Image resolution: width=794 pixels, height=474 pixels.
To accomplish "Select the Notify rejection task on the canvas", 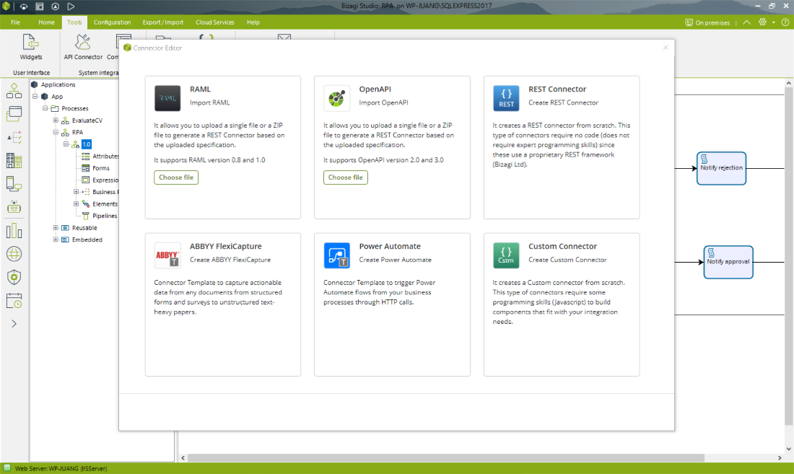I will (721, 168).
